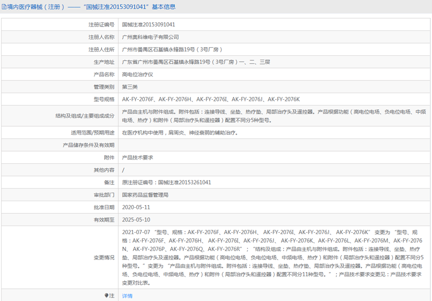Viewport: 432px width, 301px height.
Task: Click the empty 产品储存条件及有效期 value cell
Action: [273, 145]
